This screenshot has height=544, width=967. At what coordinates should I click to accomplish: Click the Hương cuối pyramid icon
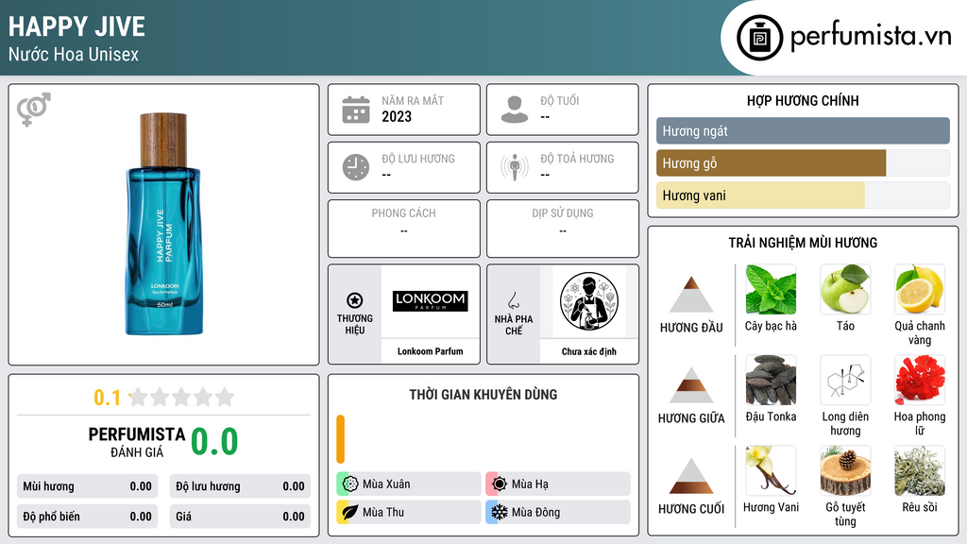(x=691, y=476)
